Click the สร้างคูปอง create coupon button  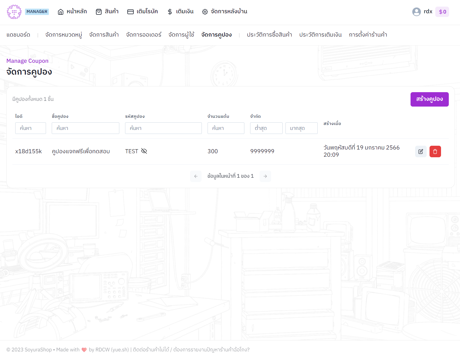[429, 99]
